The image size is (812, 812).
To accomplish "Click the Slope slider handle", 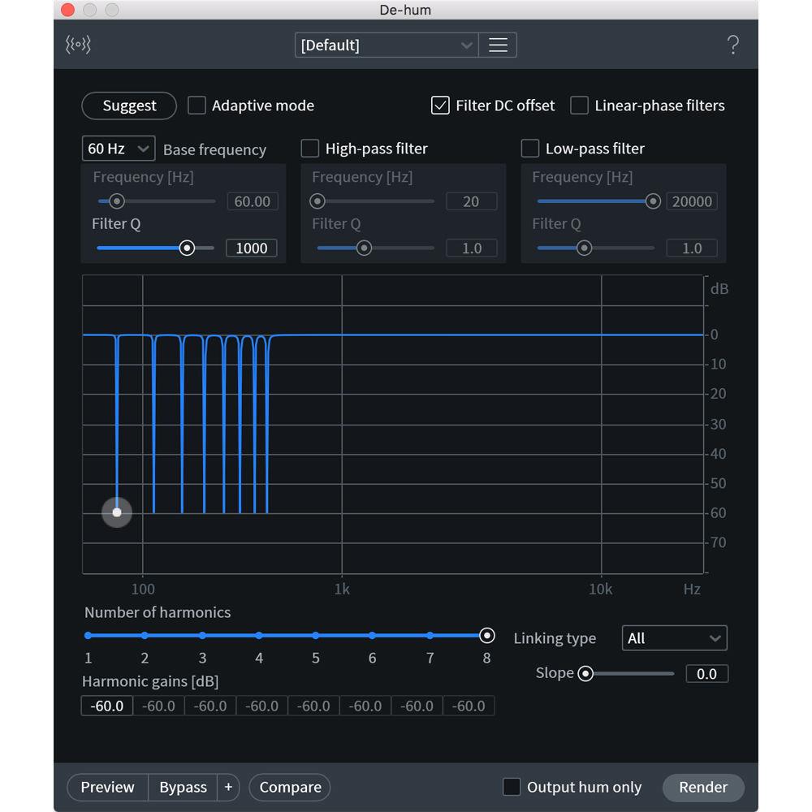I will 586,673.
